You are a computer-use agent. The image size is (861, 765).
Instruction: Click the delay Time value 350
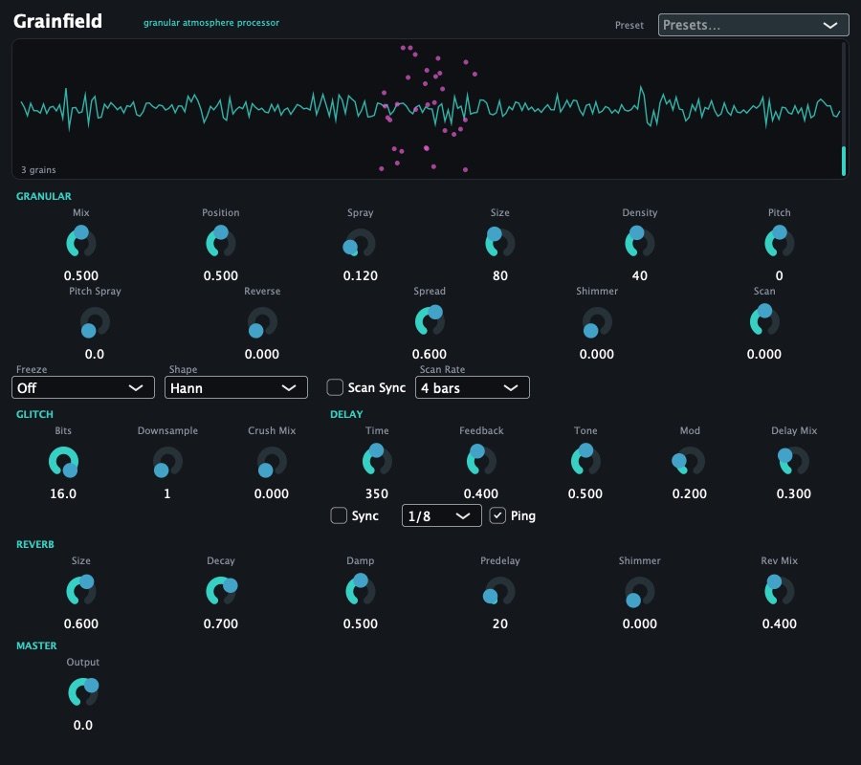tap(377, 493)
